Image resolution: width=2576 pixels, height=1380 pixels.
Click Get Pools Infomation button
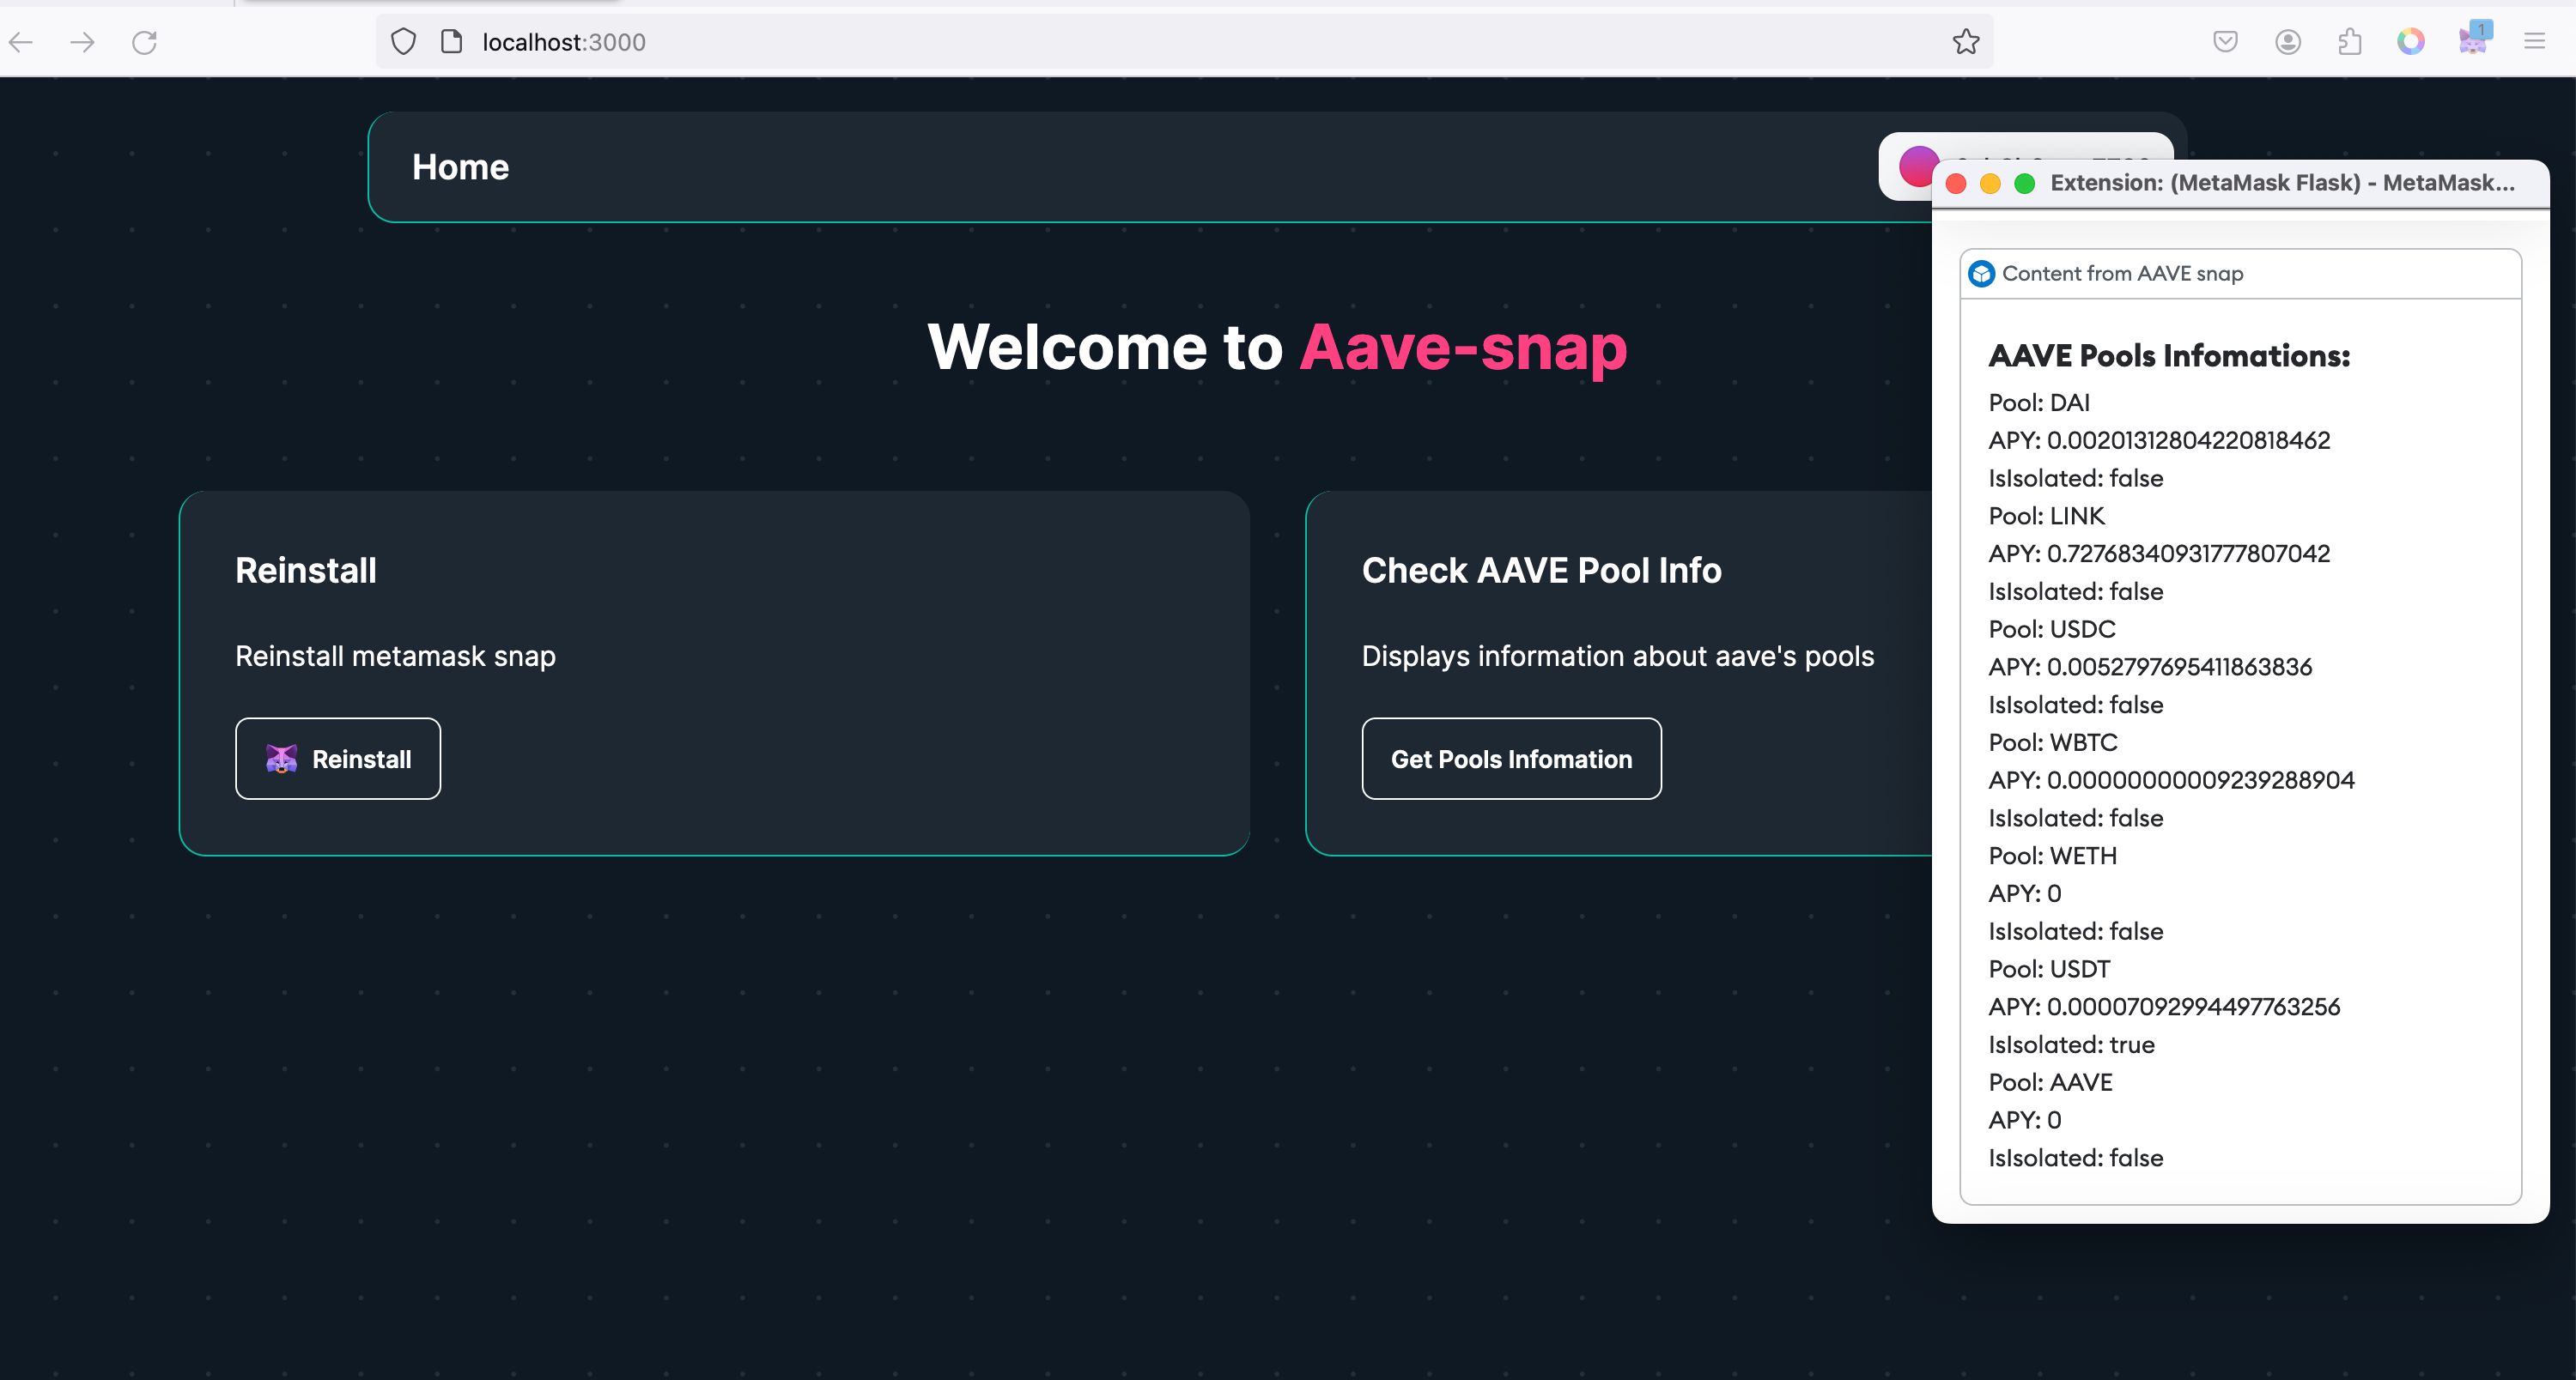(x=1511, y=759)
